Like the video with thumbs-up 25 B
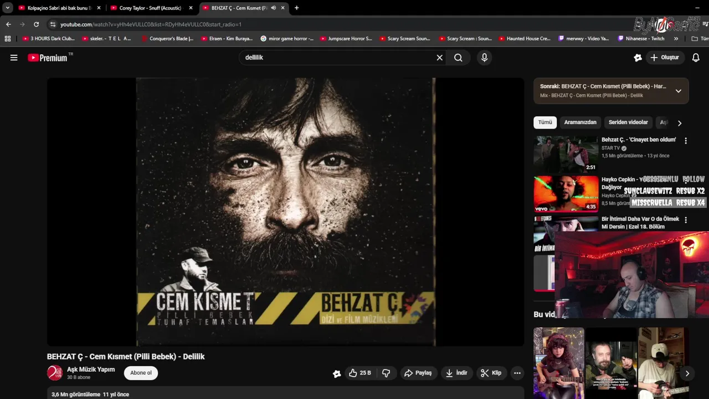The width and height of the screenshot is (709, 399). 360,373
